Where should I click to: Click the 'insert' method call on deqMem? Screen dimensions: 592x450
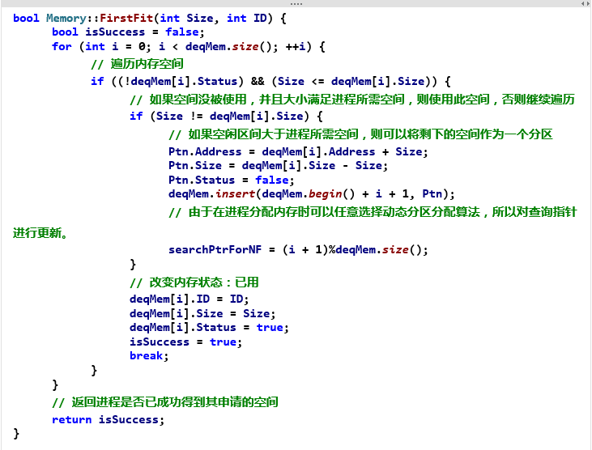tap(235, 194)
